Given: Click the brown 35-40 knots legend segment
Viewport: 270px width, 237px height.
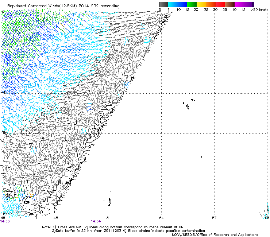Looking at the screenshot, I should [x=230, y=4].
